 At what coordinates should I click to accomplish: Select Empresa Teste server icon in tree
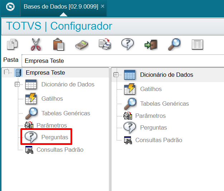coord(18,72)
